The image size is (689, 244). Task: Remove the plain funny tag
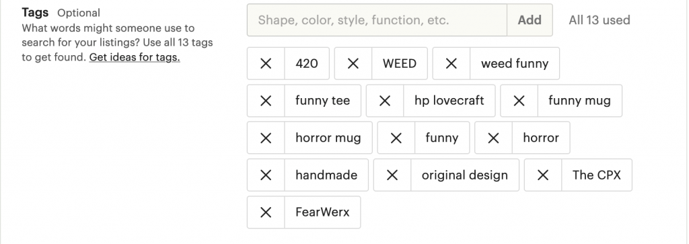point(396,138)
